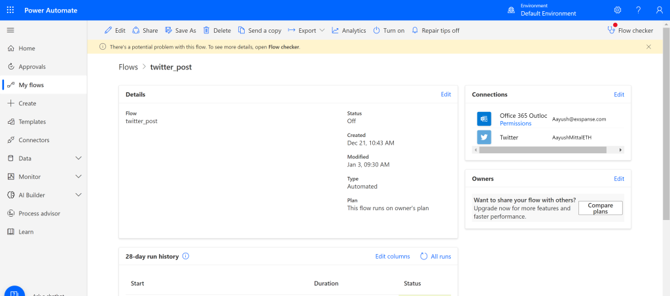670x296 pixels.
Task: Collapse the left navigation hamburger menu
Action: tap(10, 30)
